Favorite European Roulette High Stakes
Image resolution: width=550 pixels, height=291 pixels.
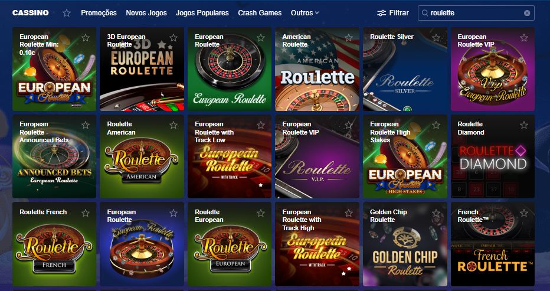(x=436, y=125)
